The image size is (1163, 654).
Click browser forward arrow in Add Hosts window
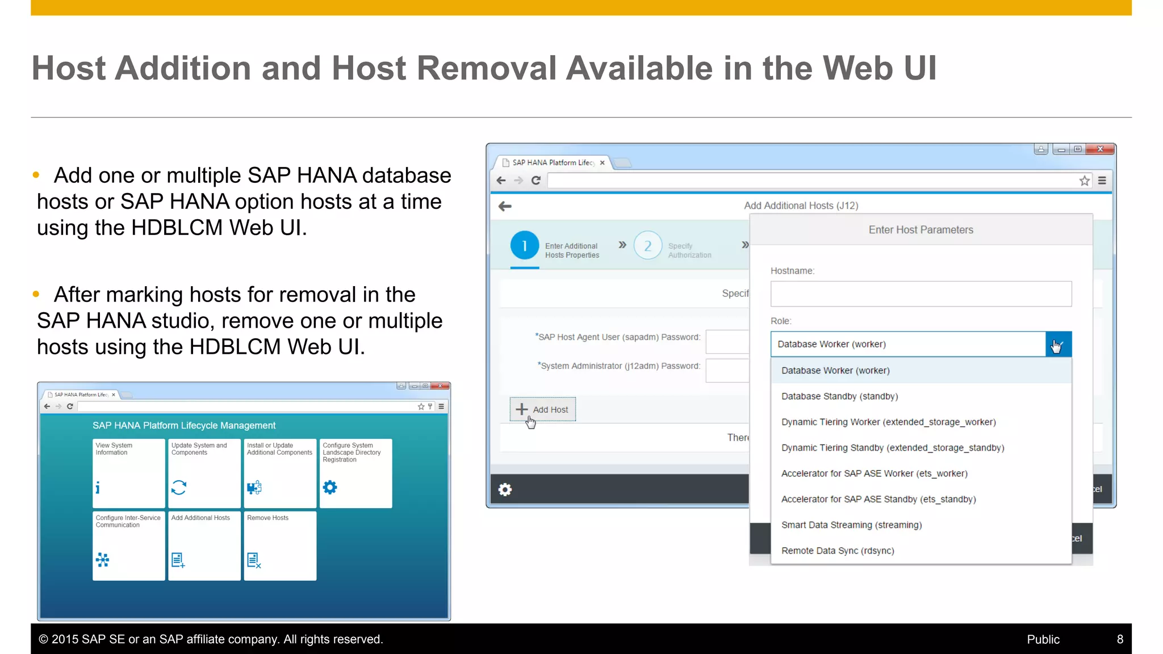518,181
